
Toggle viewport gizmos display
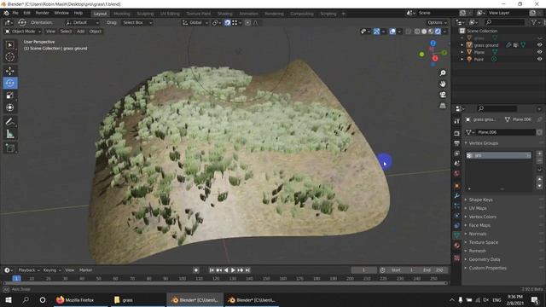pyautogui.click(x=376, y=32)
